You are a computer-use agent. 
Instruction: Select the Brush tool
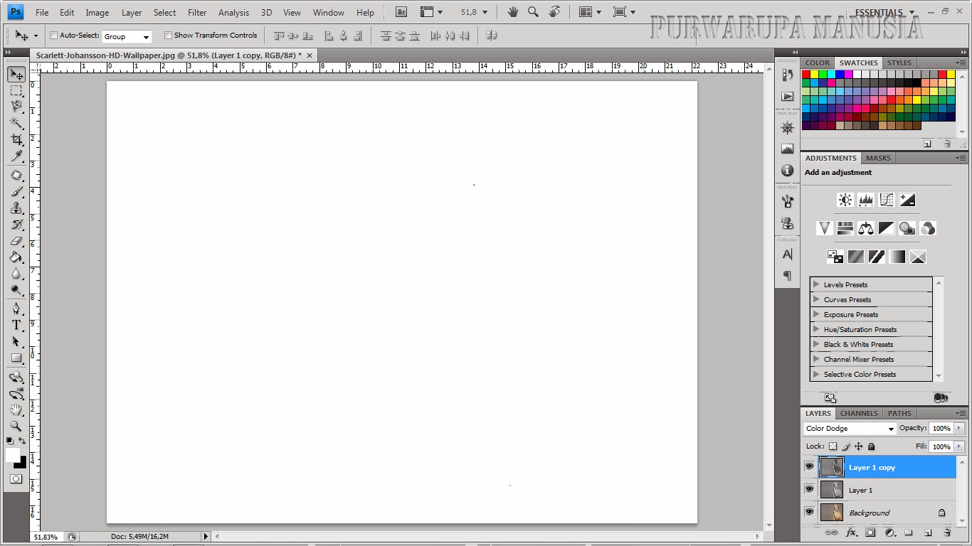tap(16, 192)
